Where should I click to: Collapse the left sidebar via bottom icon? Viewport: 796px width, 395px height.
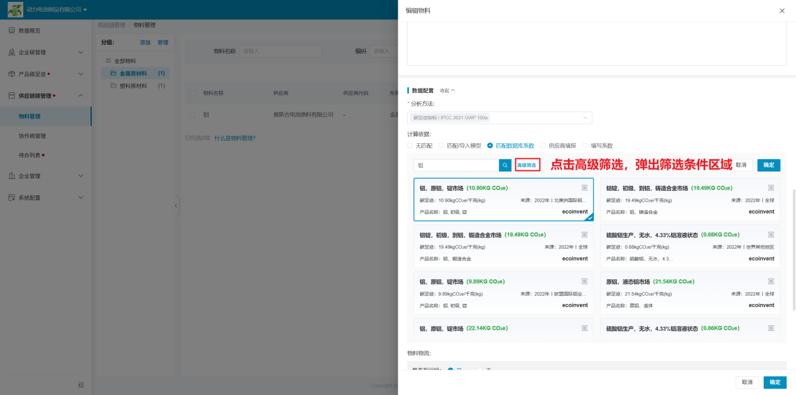(x=80, y=385)
